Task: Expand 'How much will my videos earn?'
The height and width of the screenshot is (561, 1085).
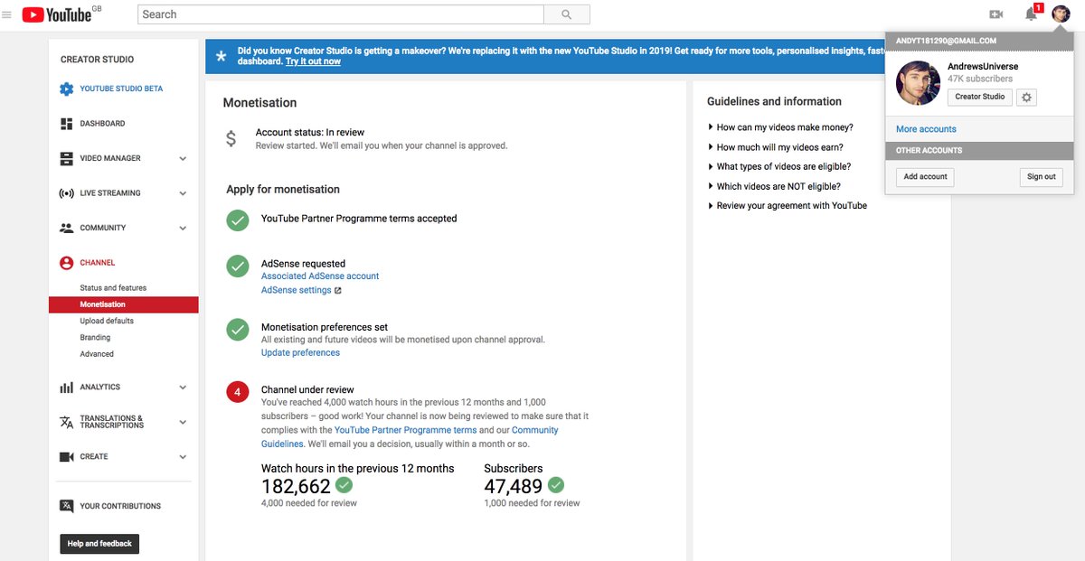Action: click(x=775, y=147)
